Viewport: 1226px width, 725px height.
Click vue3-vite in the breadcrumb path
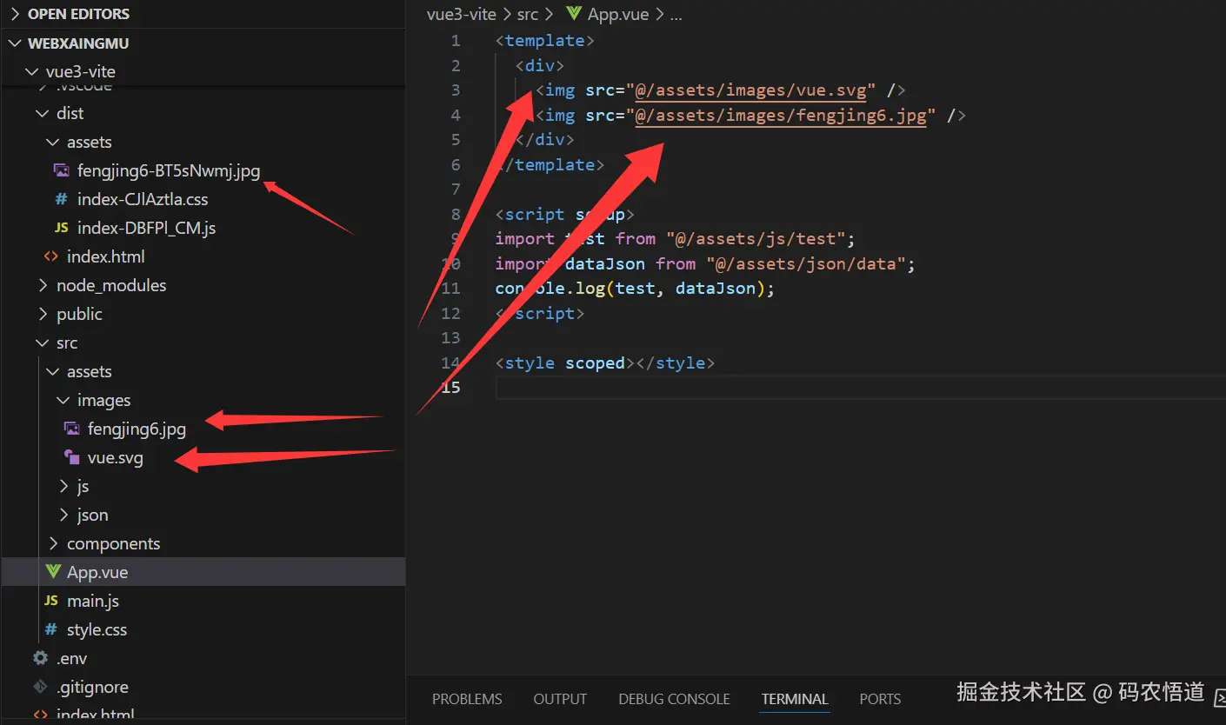click(x=462, y=15)
